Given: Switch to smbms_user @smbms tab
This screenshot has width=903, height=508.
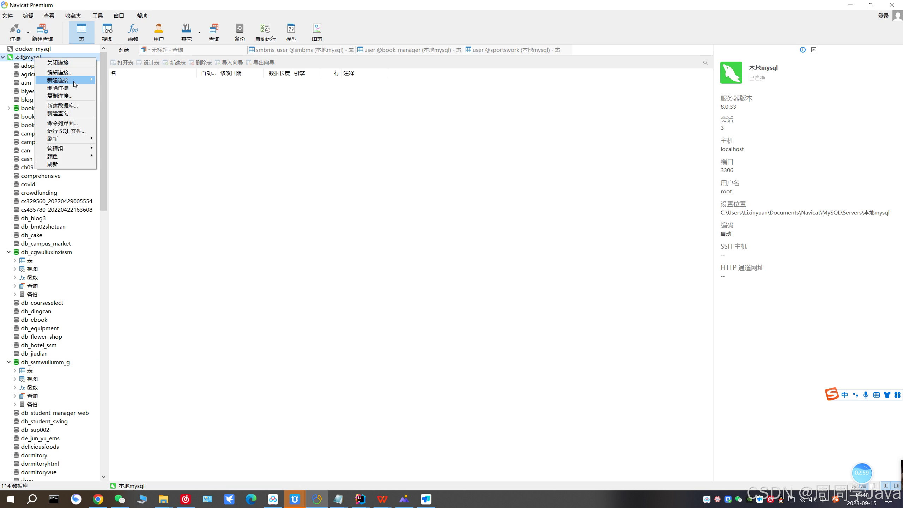Looking at the screenshot, I should pyautogui.click(x=301, y=50).
